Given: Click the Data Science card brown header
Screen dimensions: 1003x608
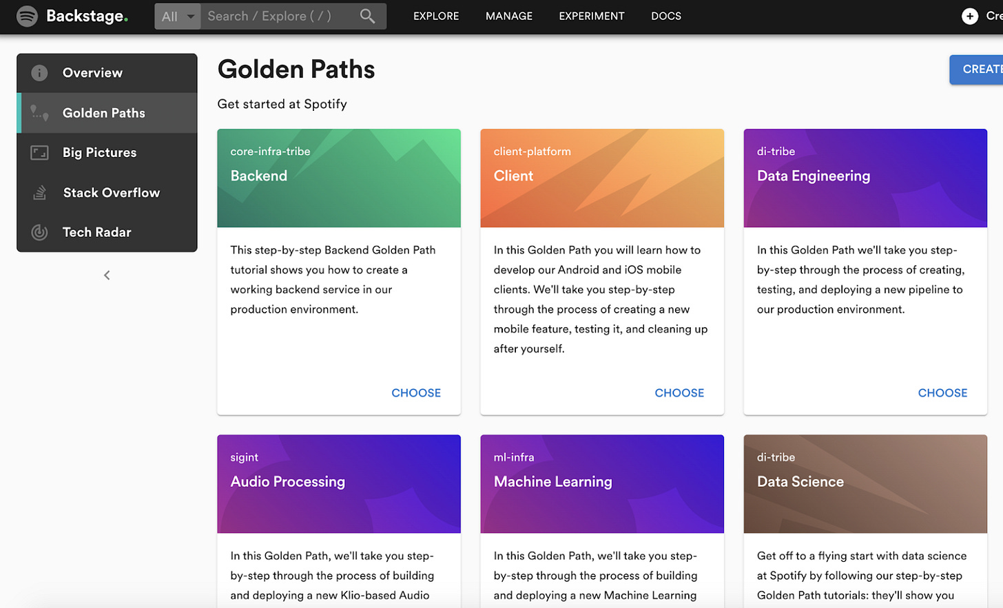Looking at the screenshot, I should 865,484.
